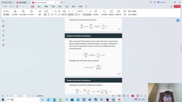Click the red screenshot comparison icon
This screenshot has width=182, height=102.
[118, 11]
